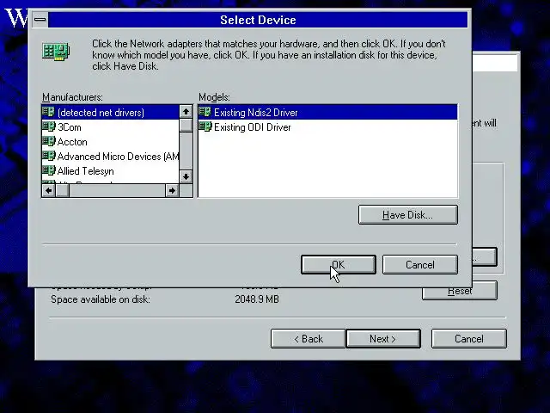Choose (detected net drivers) manufacturer
This screenshot has height=413, width=550.
[110, 113]
